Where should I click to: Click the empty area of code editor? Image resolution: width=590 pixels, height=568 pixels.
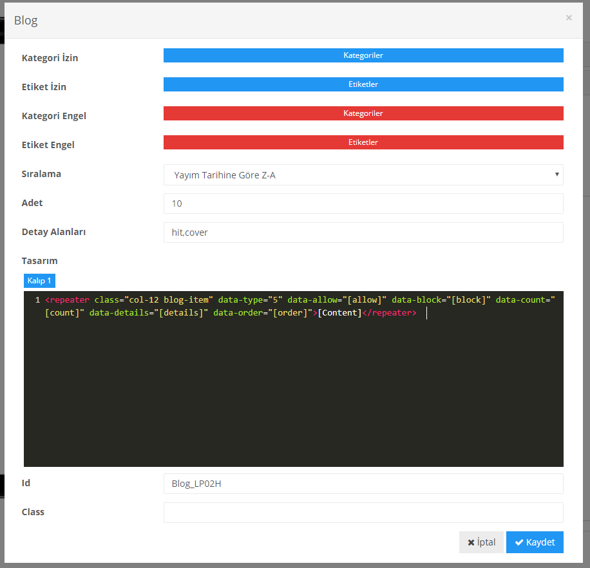(x=293, y=399)
